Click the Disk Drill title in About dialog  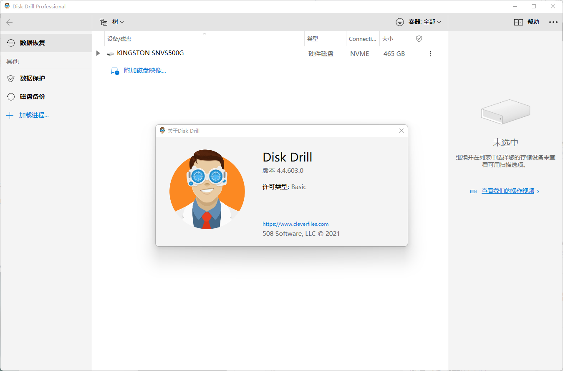tap(288, 157)
